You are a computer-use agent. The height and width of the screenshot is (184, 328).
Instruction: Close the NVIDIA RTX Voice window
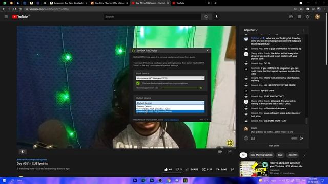click(207, 50)
